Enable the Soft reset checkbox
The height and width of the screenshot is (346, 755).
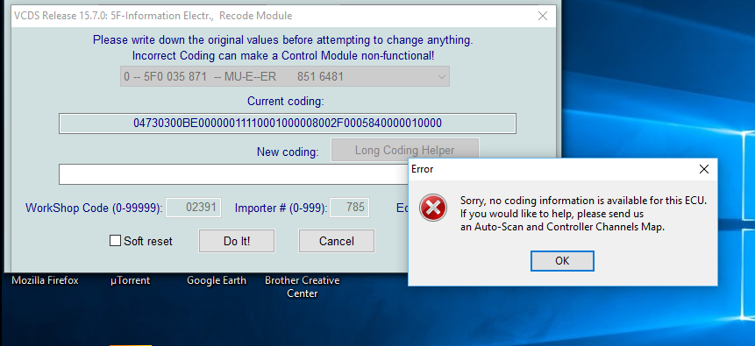[x=115, y=241]
